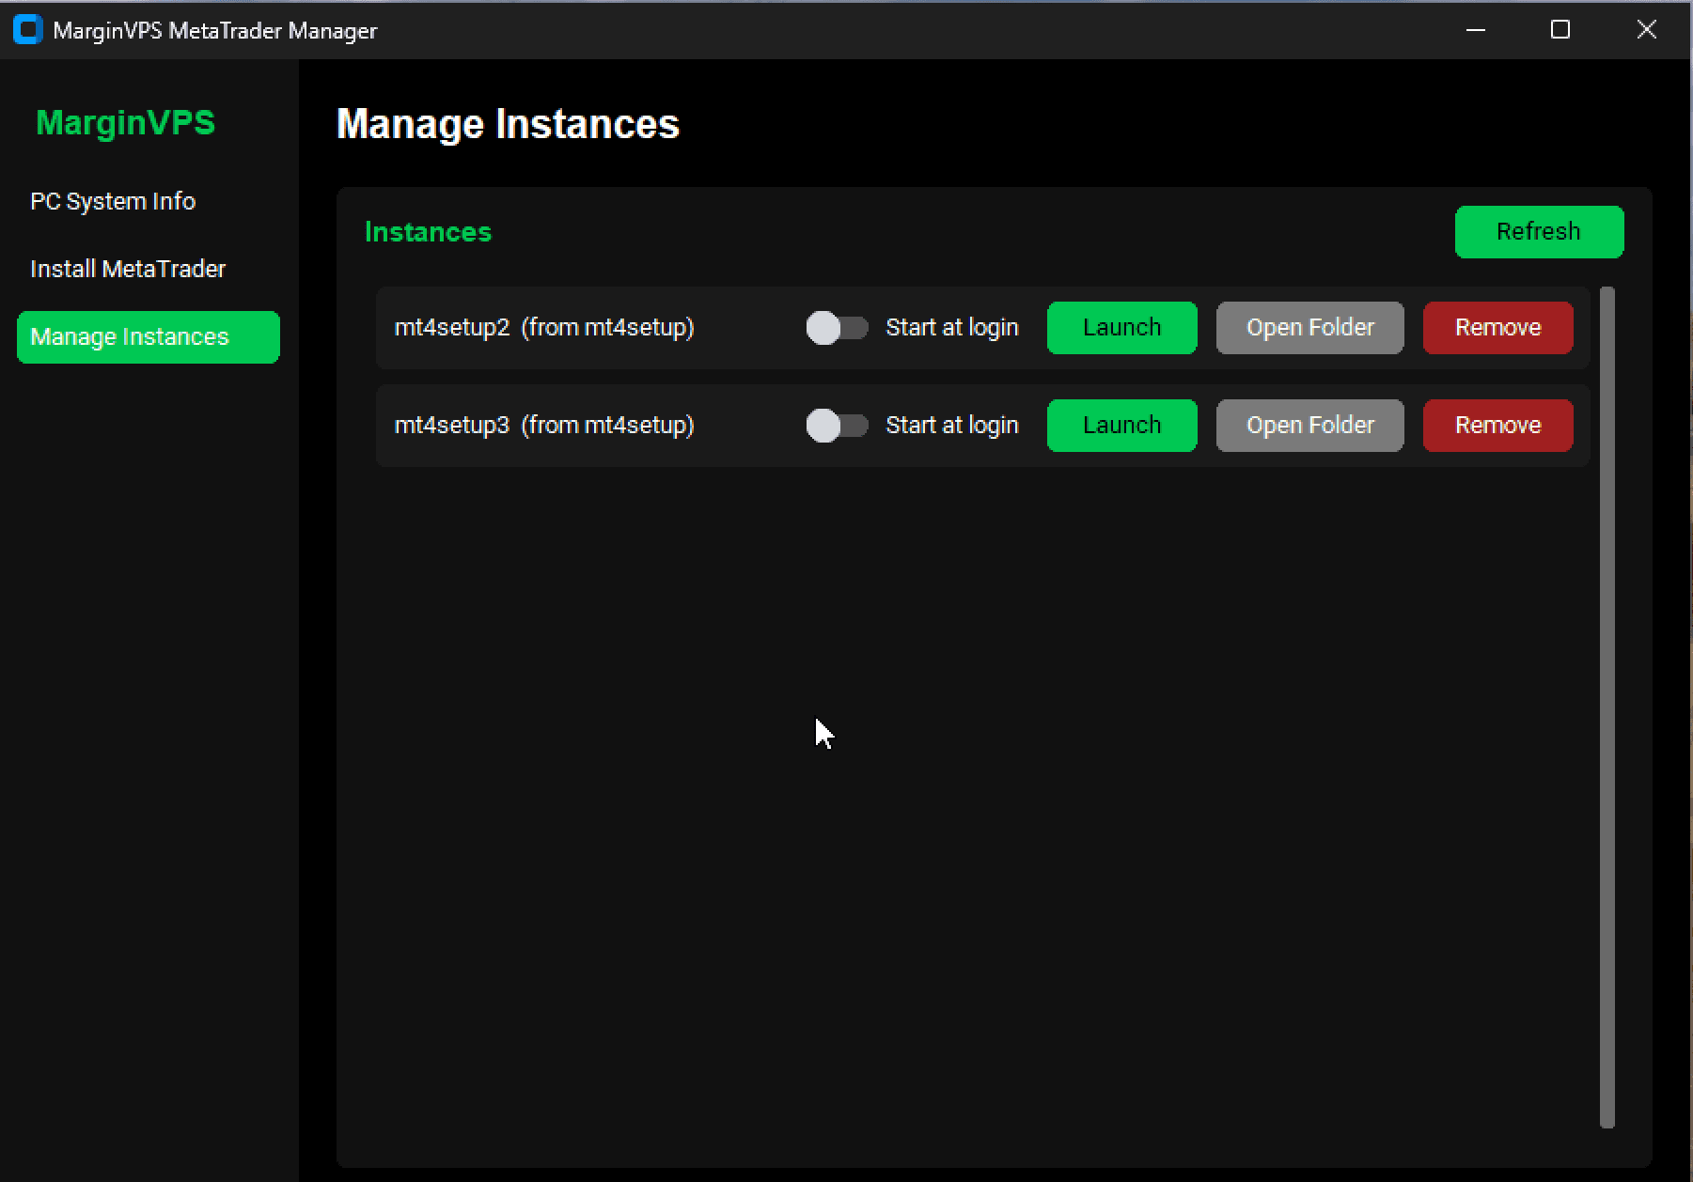Close the MetaTrader Manager window

(x=1646, y=30)
